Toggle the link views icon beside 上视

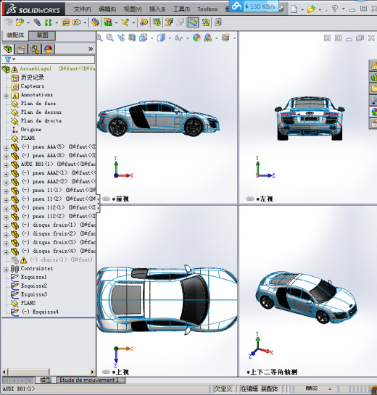coord(106,372)
